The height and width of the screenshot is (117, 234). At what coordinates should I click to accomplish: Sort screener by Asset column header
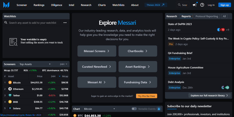tap(11, 76)
